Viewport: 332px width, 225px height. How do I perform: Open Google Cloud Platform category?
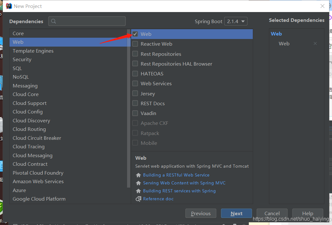pos(68,199)
